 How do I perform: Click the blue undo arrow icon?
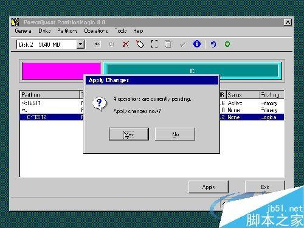[213, 44]
